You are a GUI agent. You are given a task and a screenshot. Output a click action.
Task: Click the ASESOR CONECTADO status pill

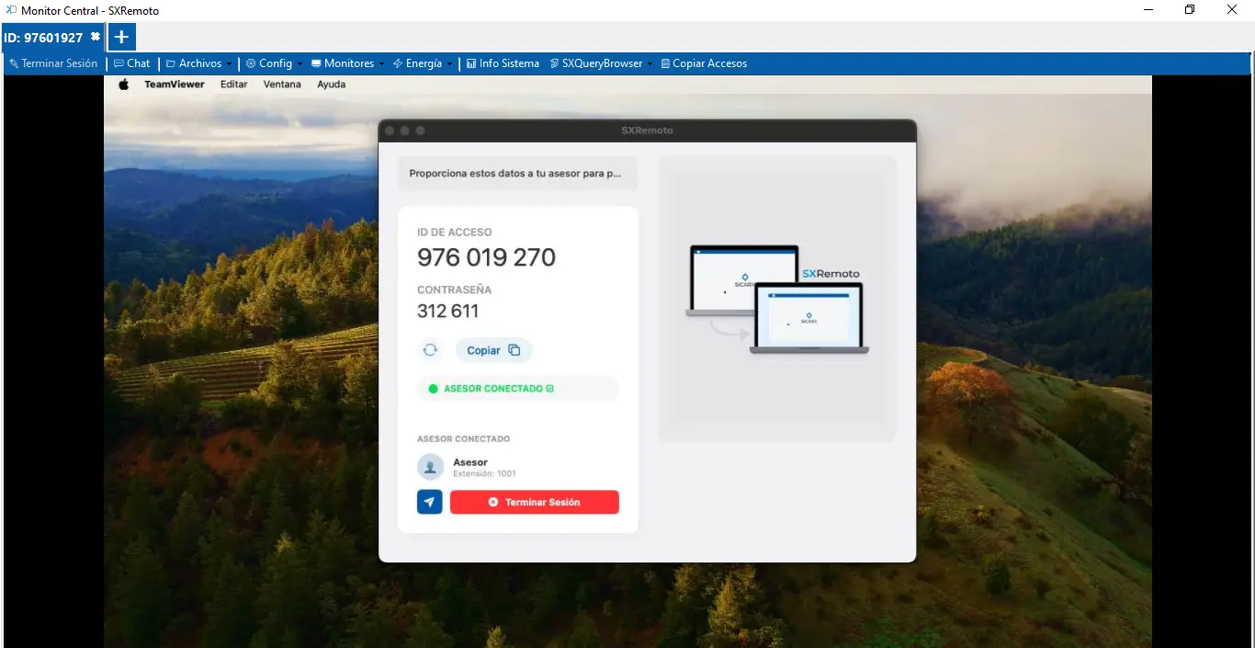[x=518, y=389]
